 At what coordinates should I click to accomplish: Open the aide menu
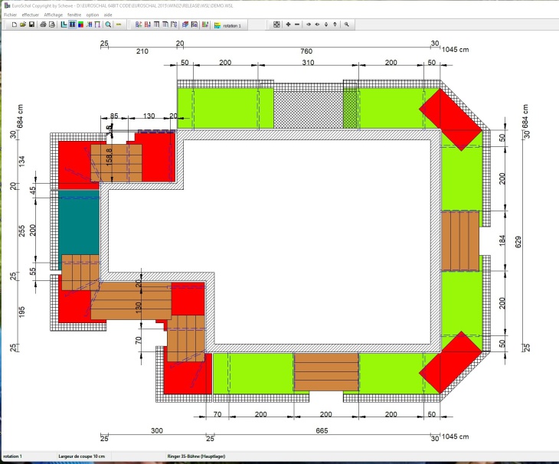point(108,15)
